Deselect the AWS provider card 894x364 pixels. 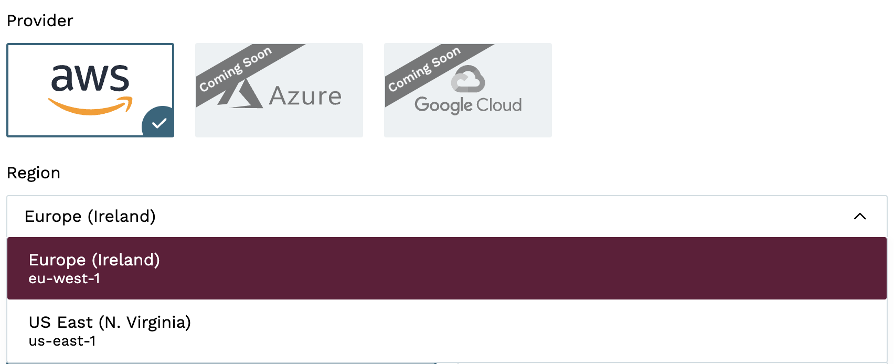click(89, 89)
